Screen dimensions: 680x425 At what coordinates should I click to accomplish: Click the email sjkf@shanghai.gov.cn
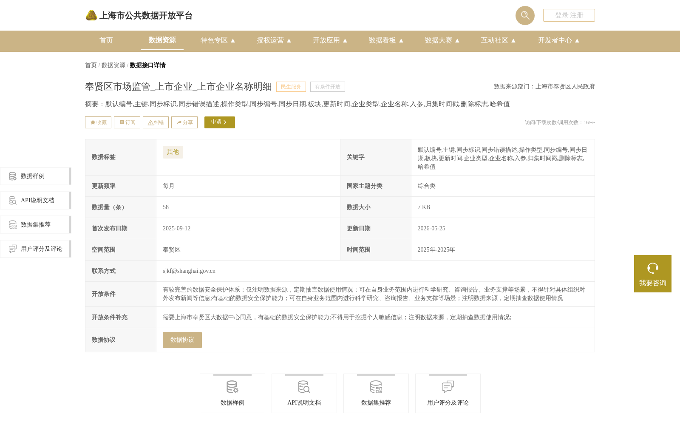click(x=189, y=271)
